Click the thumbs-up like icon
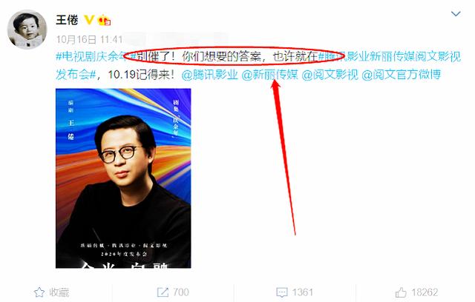The width and height of the screenshot is (475, 302). [401, 292]
